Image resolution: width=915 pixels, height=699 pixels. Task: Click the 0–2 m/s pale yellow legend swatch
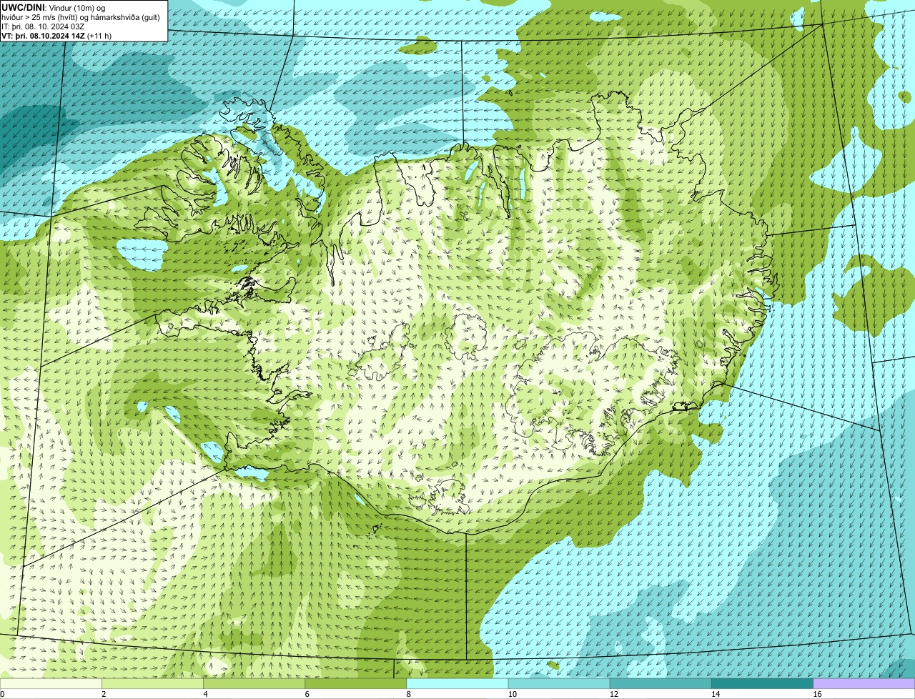click(x=51, y=684)
